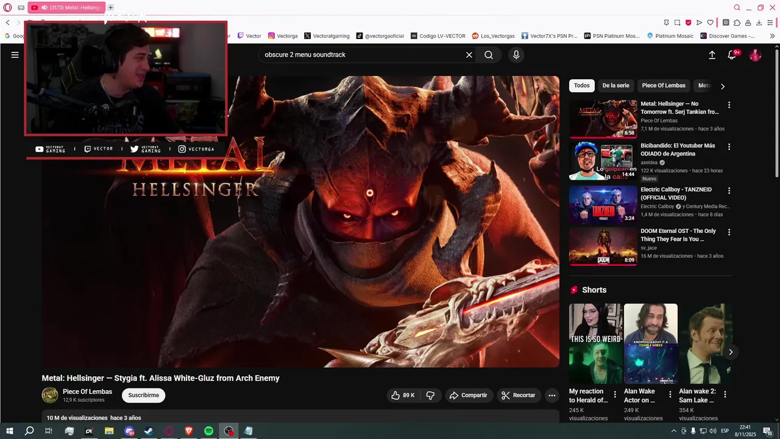The width and height of the screenshot is (780, 439).
Task: Open more actions menu below the video
Action: 551,395
